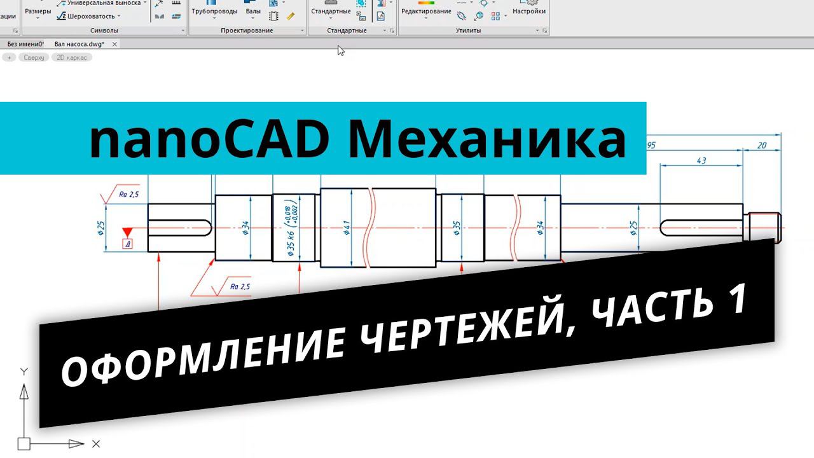Image resolution: width=814 pixels, height=458 pixels.
Task: Click the clock with arrow icon in Утилиты
Action: click(x=478, y=16)
